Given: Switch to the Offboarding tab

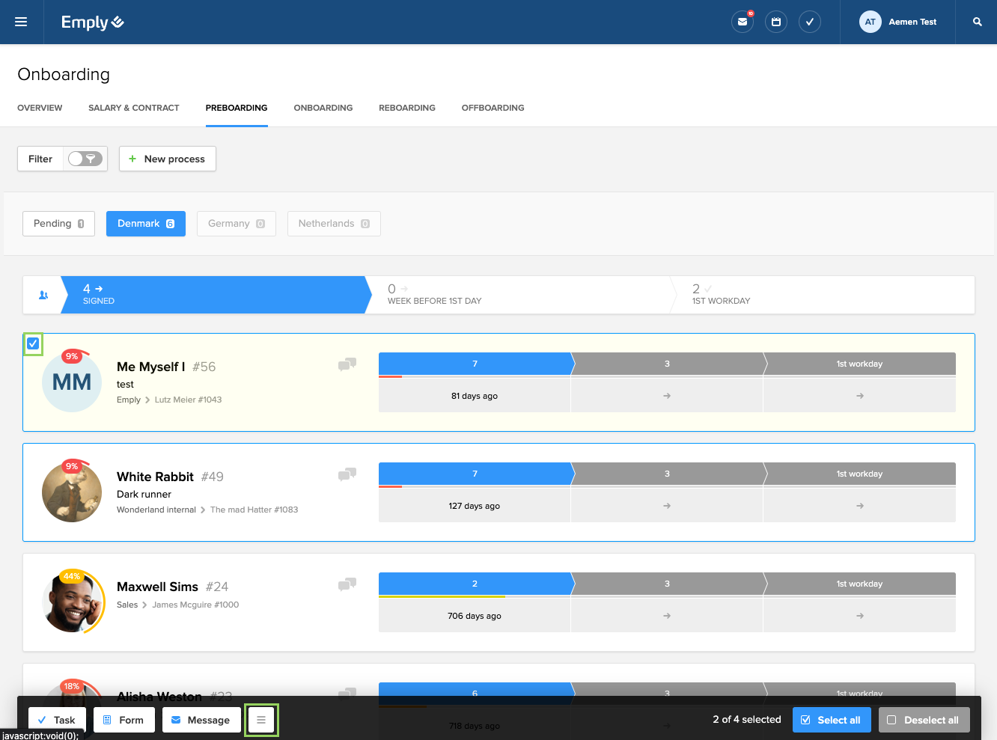Looking at the screenshot, I should (x=493, y=108).
